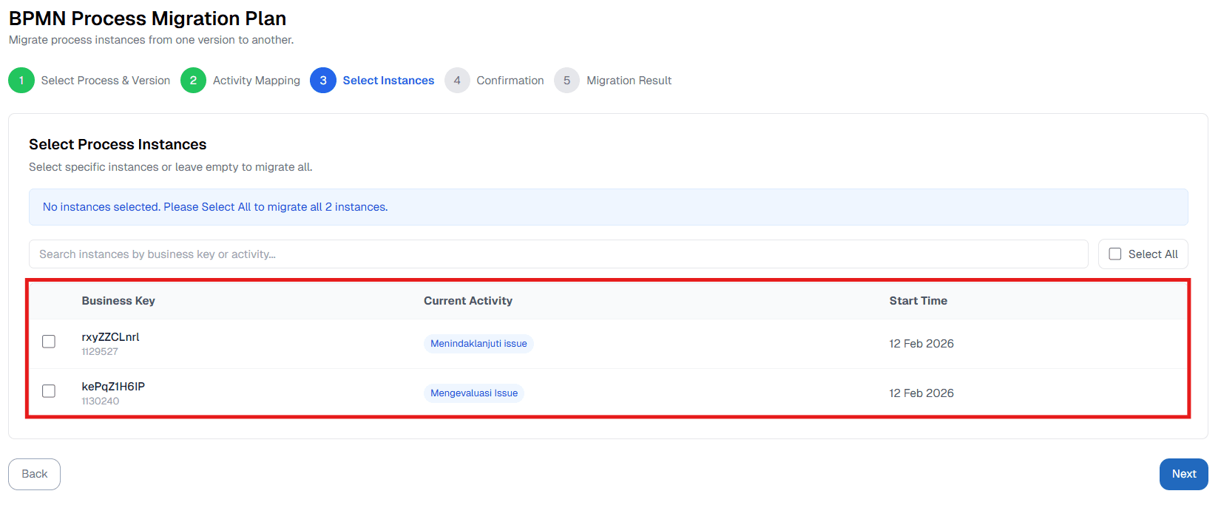The width and height of the screenshot is (1221, 505).
Task: Check the box for instance kePqZ1H6IP
Action: (x=49, y=391)
